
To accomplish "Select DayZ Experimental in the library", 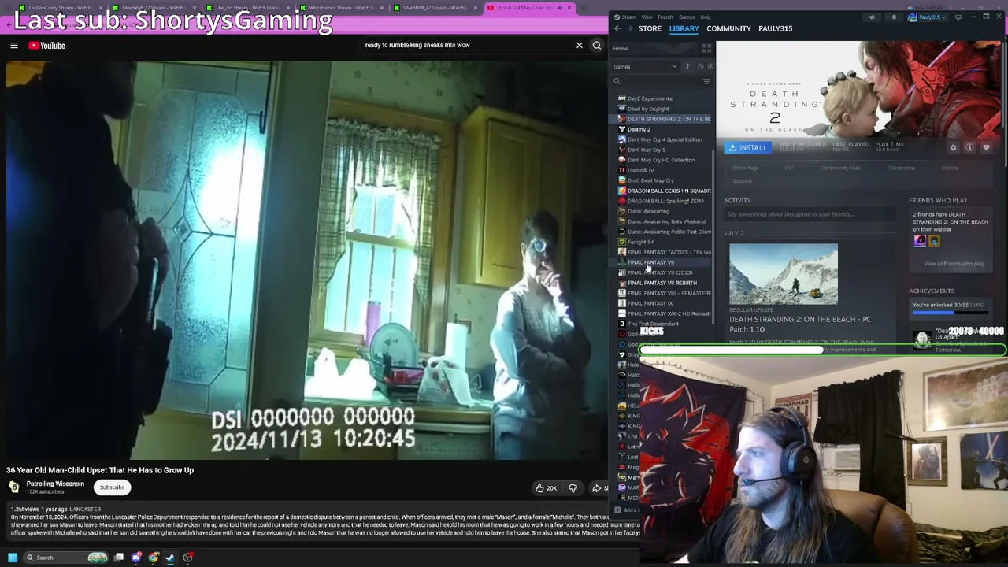I will (650, 98).
